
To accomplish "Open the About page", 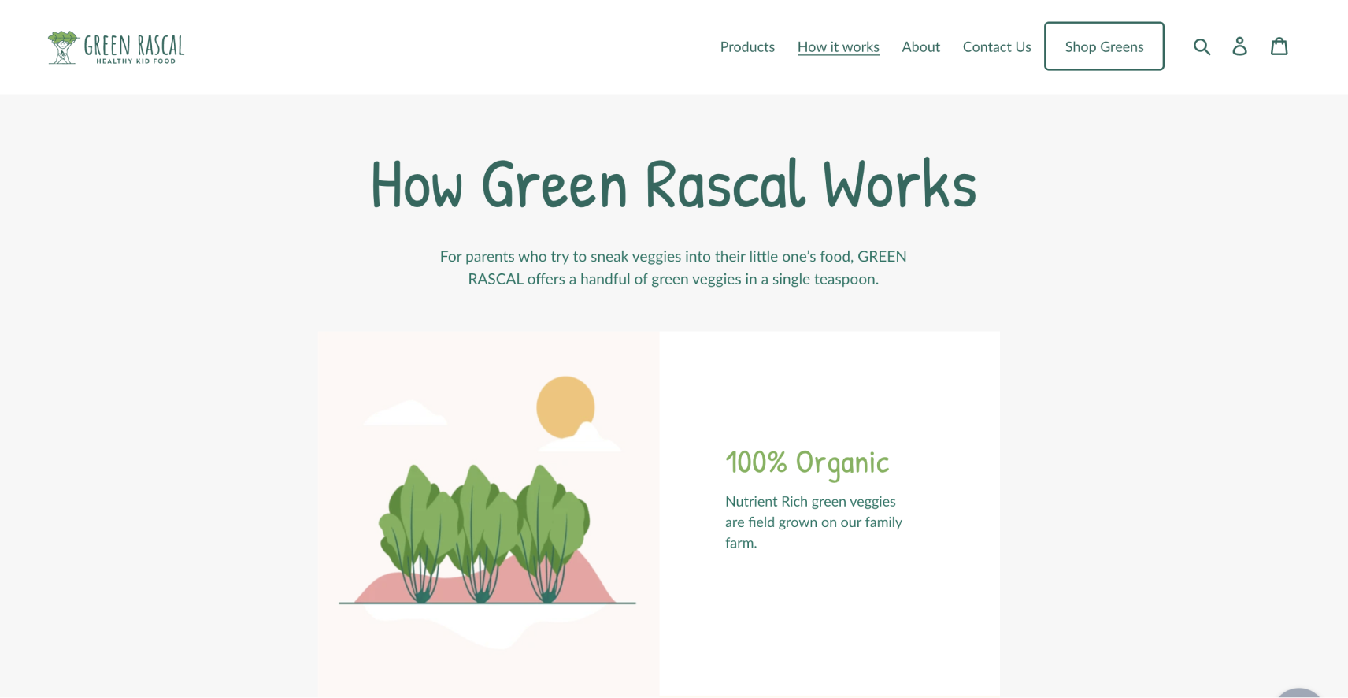I will pos(920,46).
